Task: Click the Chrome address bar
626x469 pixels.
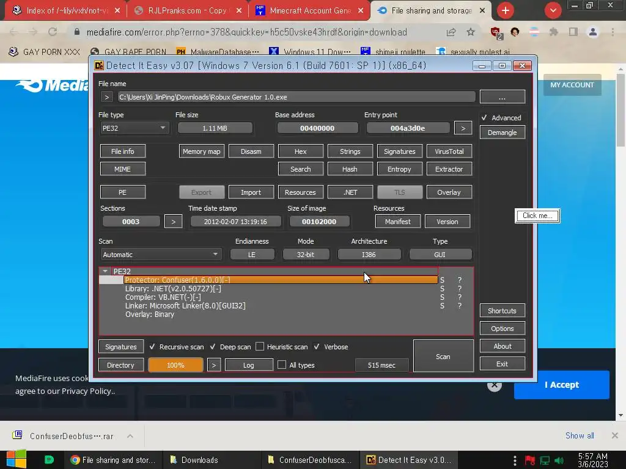Action: [247, 32]
